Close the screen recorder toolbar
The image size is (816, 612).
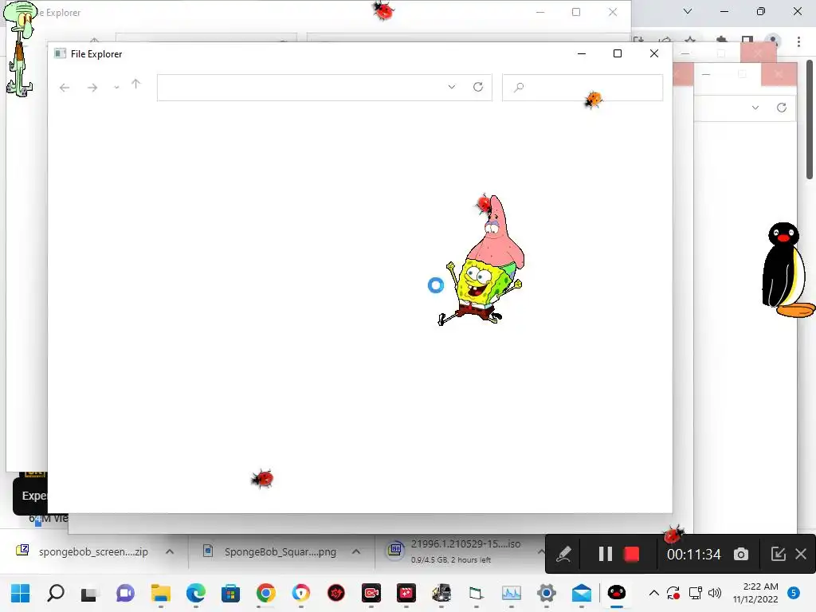point(801,555)
